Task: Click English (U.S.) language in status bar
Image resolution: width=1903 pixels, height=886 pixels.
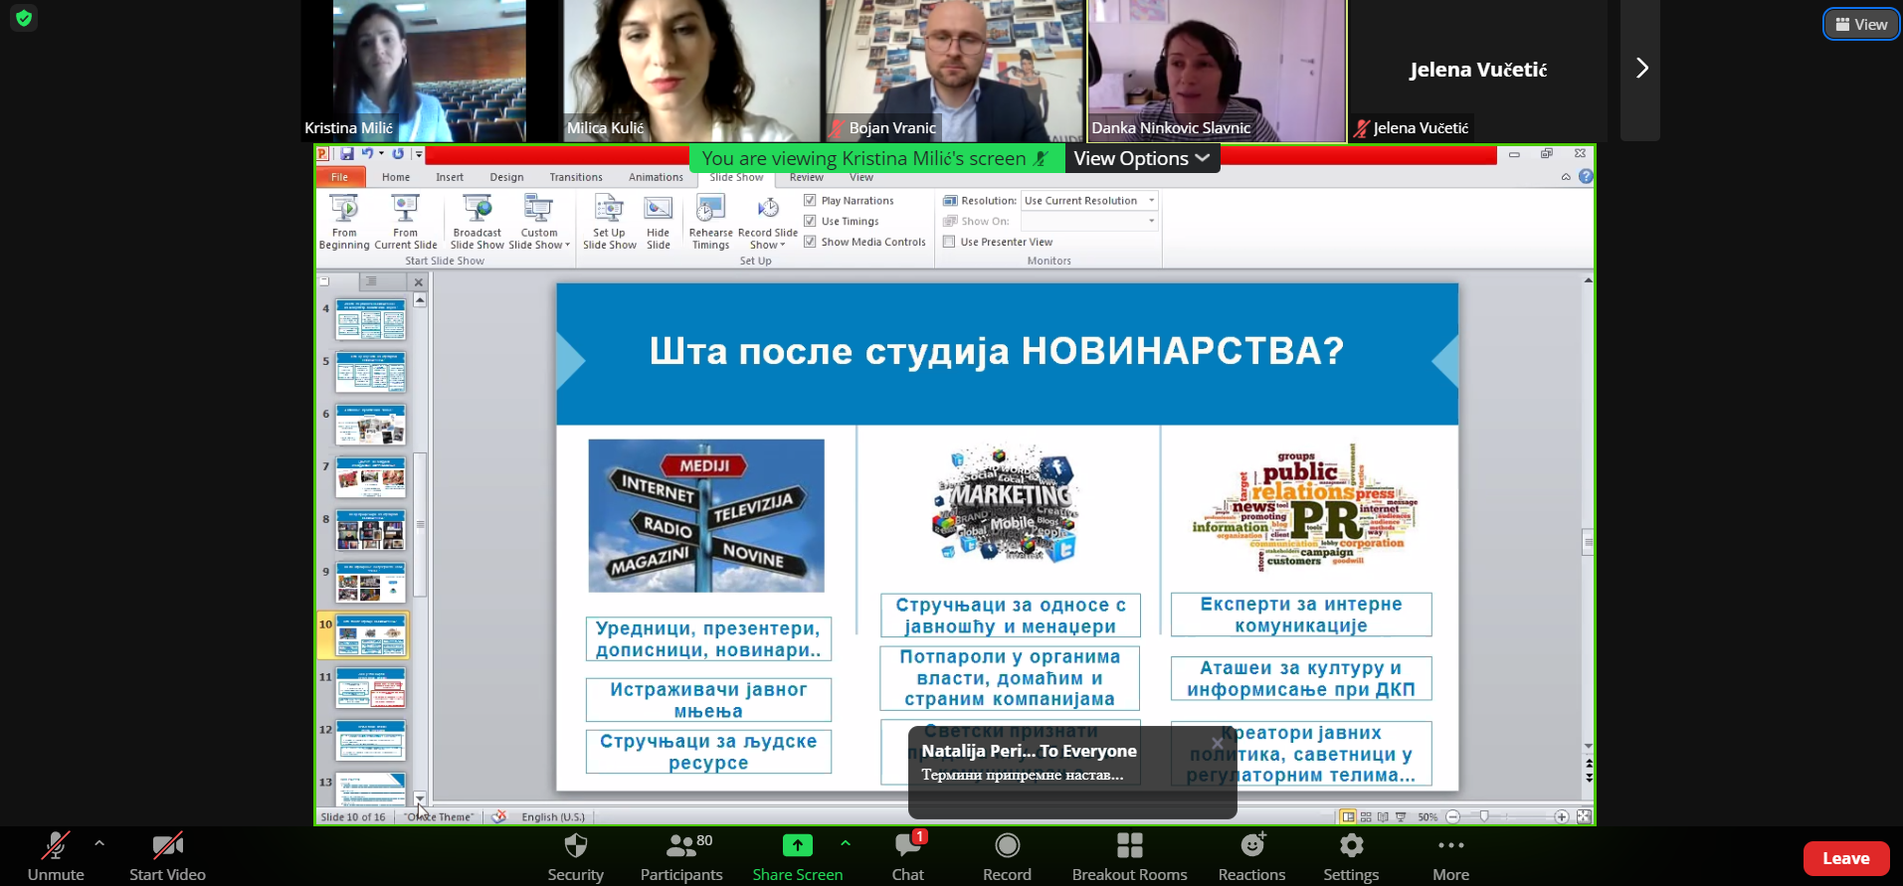Action: pos(553,817)
